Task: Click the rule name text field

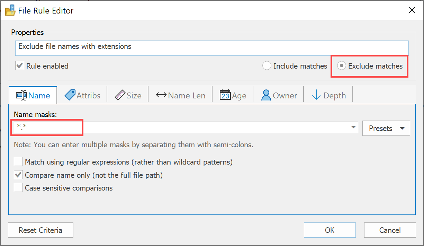Action: coord(212,48)
